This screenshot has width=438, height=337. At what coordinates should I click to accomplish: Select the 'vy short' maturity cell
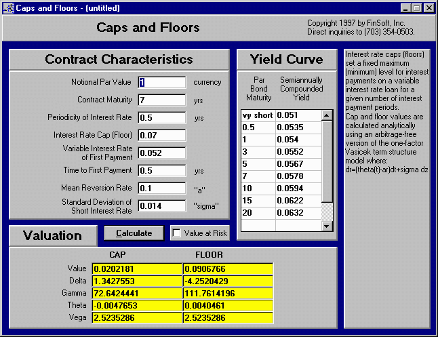(258, 115)
